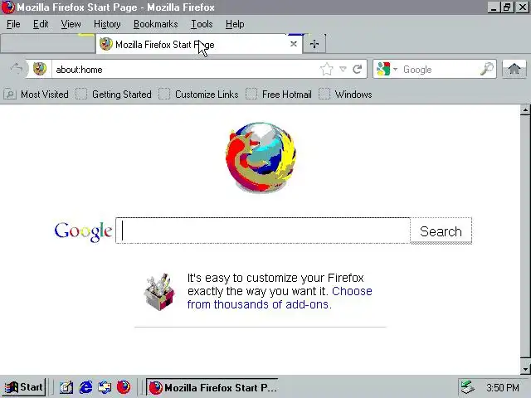Click the 3:50 PM taskbar clock
Viewport: 531px width, 398px height.
(x=503, y=387)
